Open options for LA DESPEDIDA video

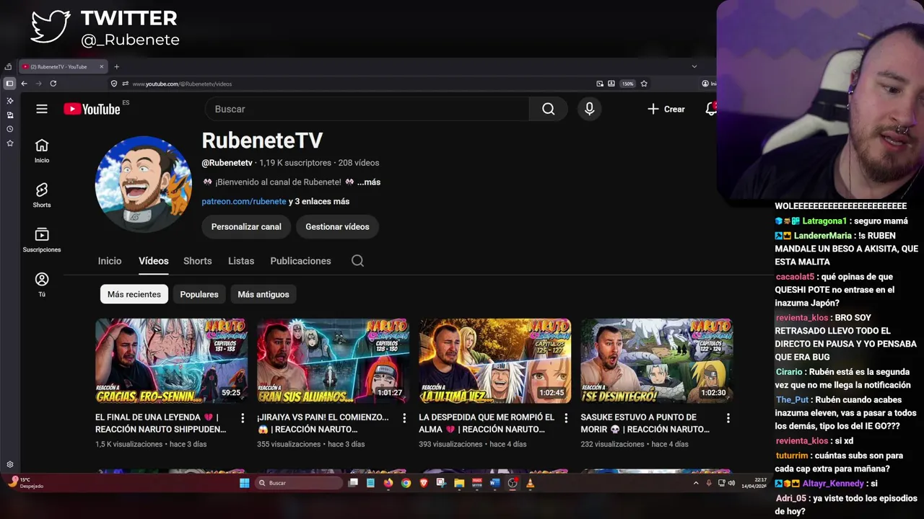coord(566,418)
